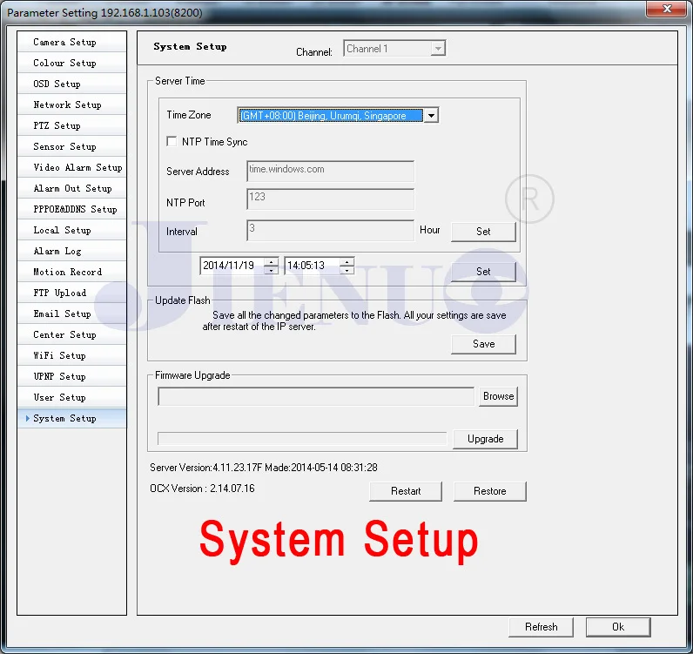Increase the time with up spinner
Image resolution: width=693 pixels, height=654 pixels.
(347, 261)
